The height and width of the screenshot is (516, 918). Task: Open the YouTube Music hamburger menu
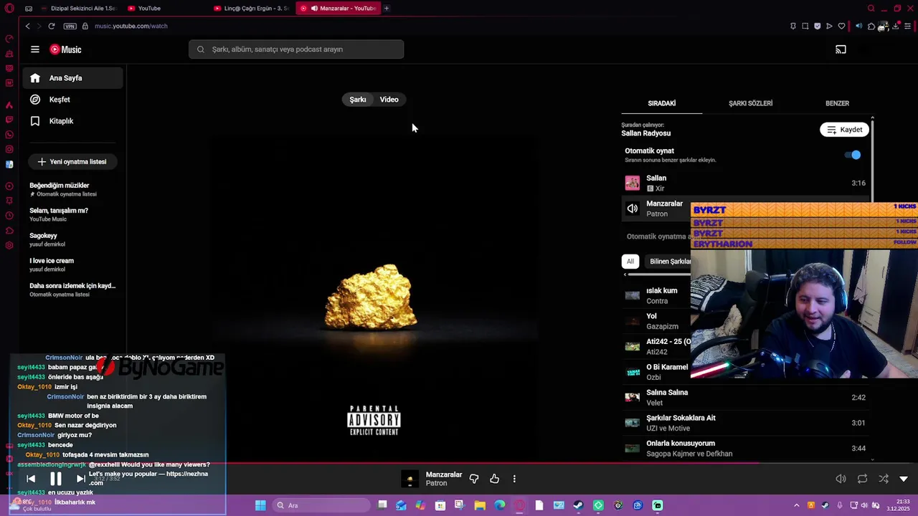[x=35, y=49]
